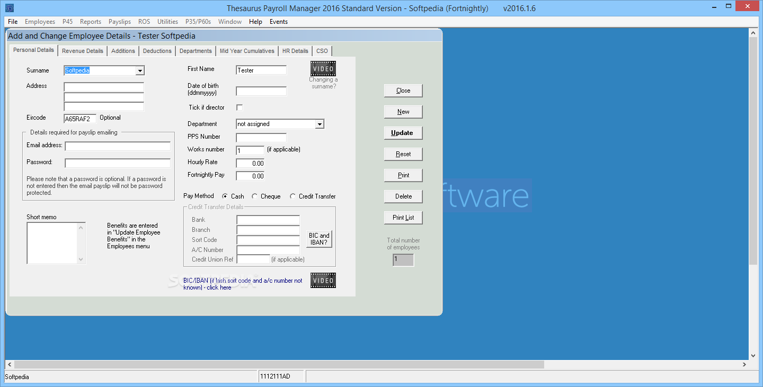Click the Credit Union Ref field
Viewport: 763px width, 387px height.
(253, 259)
